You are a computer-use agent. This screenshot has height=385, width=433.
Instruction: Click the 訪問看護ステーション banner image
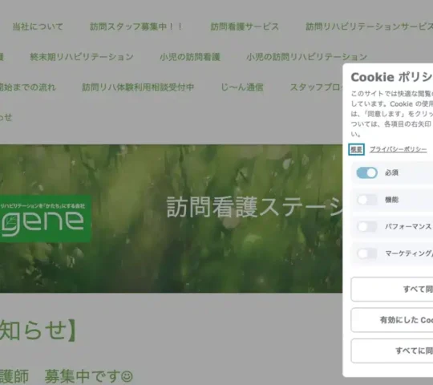click(172, 219)
